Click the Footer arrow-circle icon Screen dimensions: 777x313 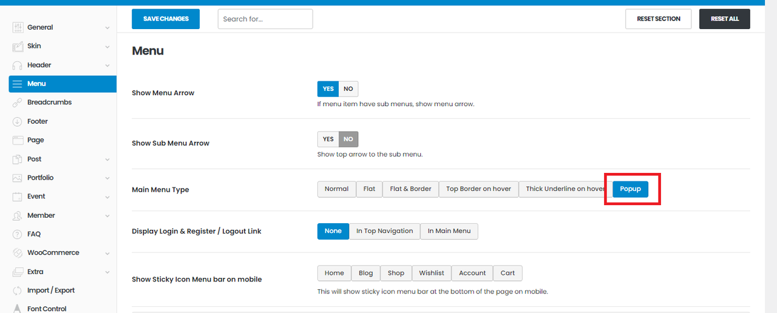[17, 121]
